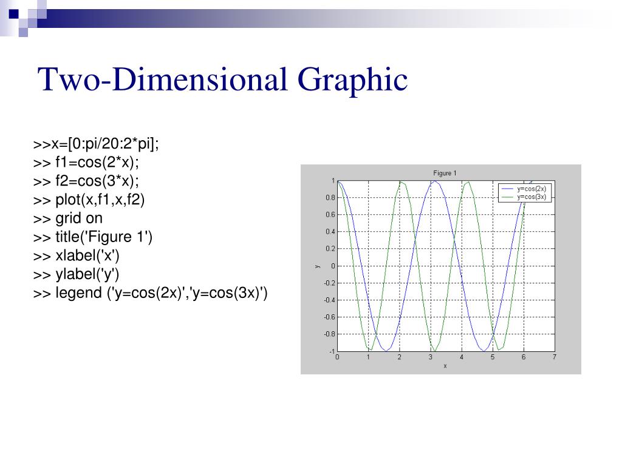
Task: Click the blue line sample in the legend
Action: [x=508, y=189]
